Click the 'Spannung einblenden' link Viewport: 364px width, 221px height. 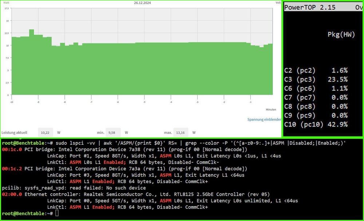[x=264, y=119]
